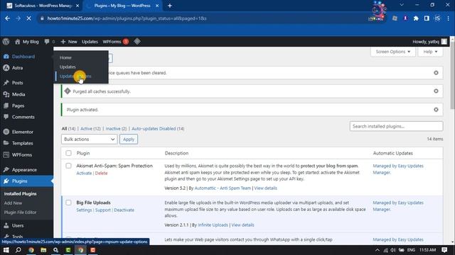Open LiteSpeed cache diamond icon in admin bar
This screenshot has width=455, height=255.
[137, 42]
